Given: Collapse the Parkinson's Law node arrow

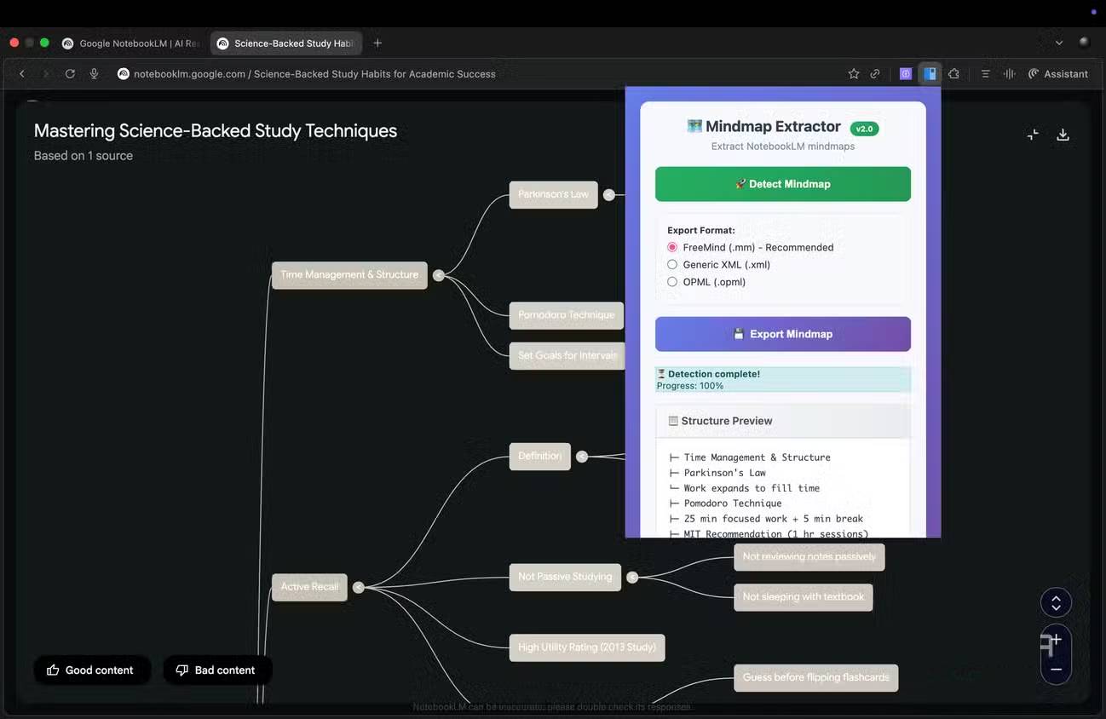Looking at the screenshot, I should pyautogui.click(x=609, y=195).
